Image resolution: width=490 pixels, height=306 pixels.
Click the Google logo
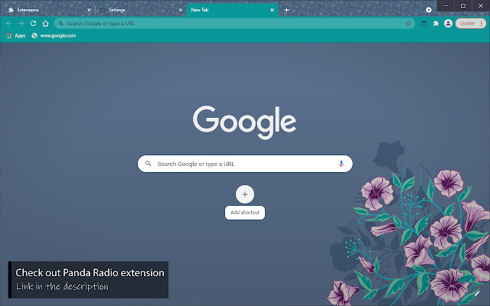(x=245, y=122)
